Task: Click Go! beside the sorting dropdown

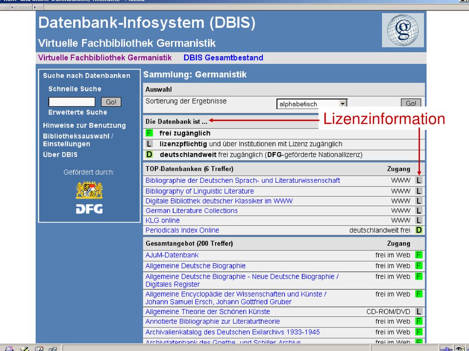Action: tap(411, 103)
